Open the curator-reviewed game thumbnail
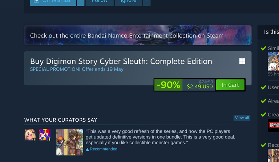279x162 pixels. tap(70, 142)
